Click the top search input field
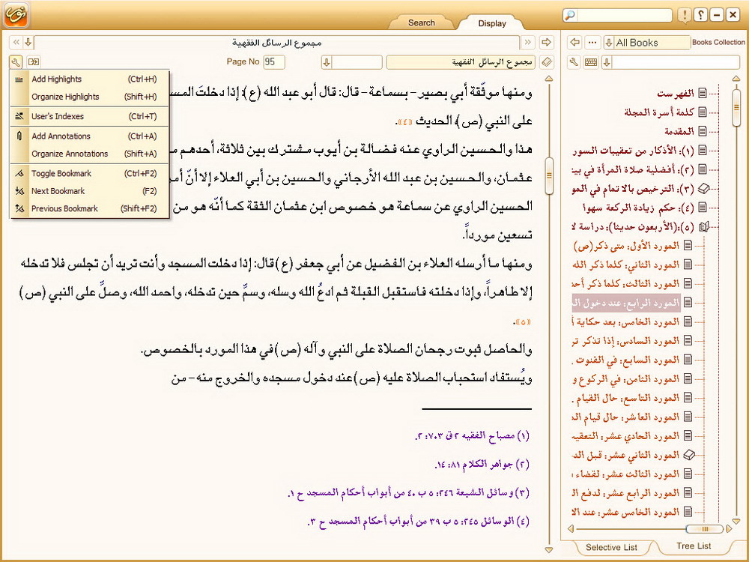This screenshot has width=749, height=562. [624, 15]
